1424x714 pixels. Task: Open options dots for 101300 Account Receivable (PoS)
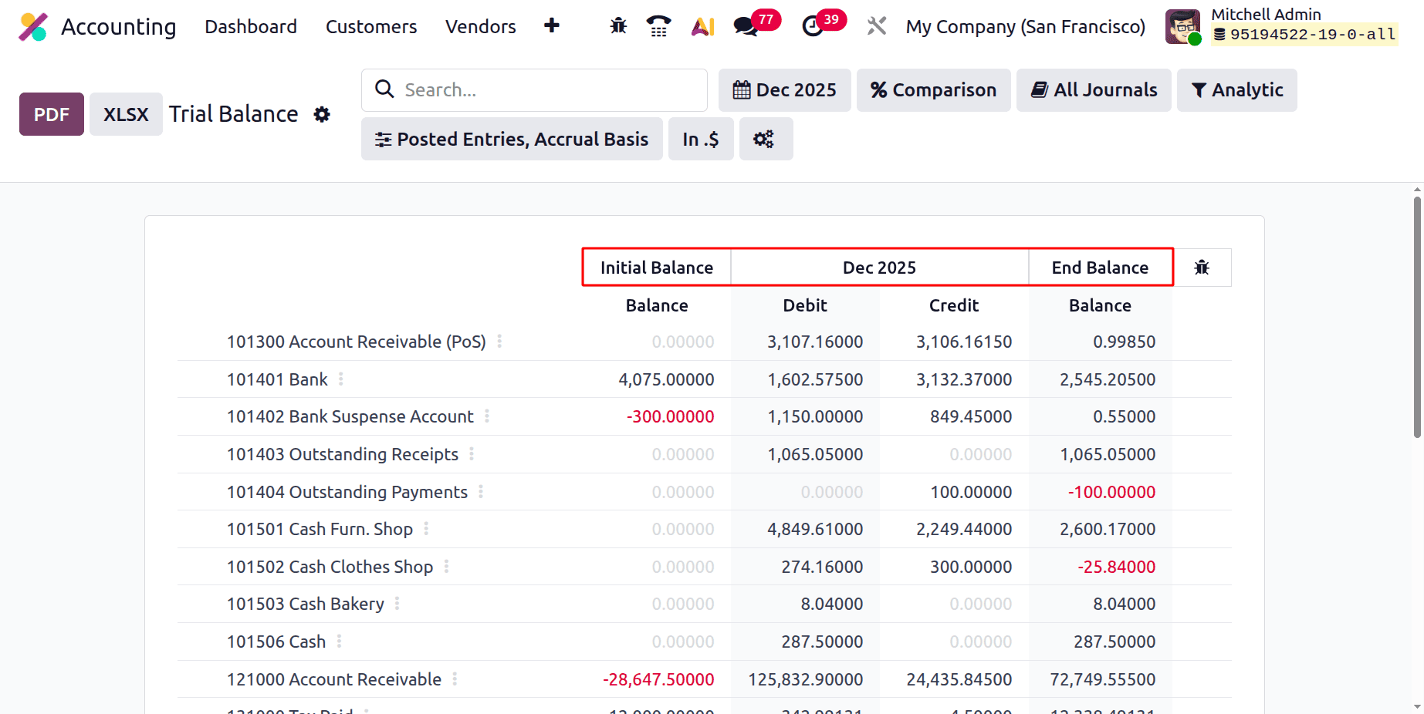point(499,341)
